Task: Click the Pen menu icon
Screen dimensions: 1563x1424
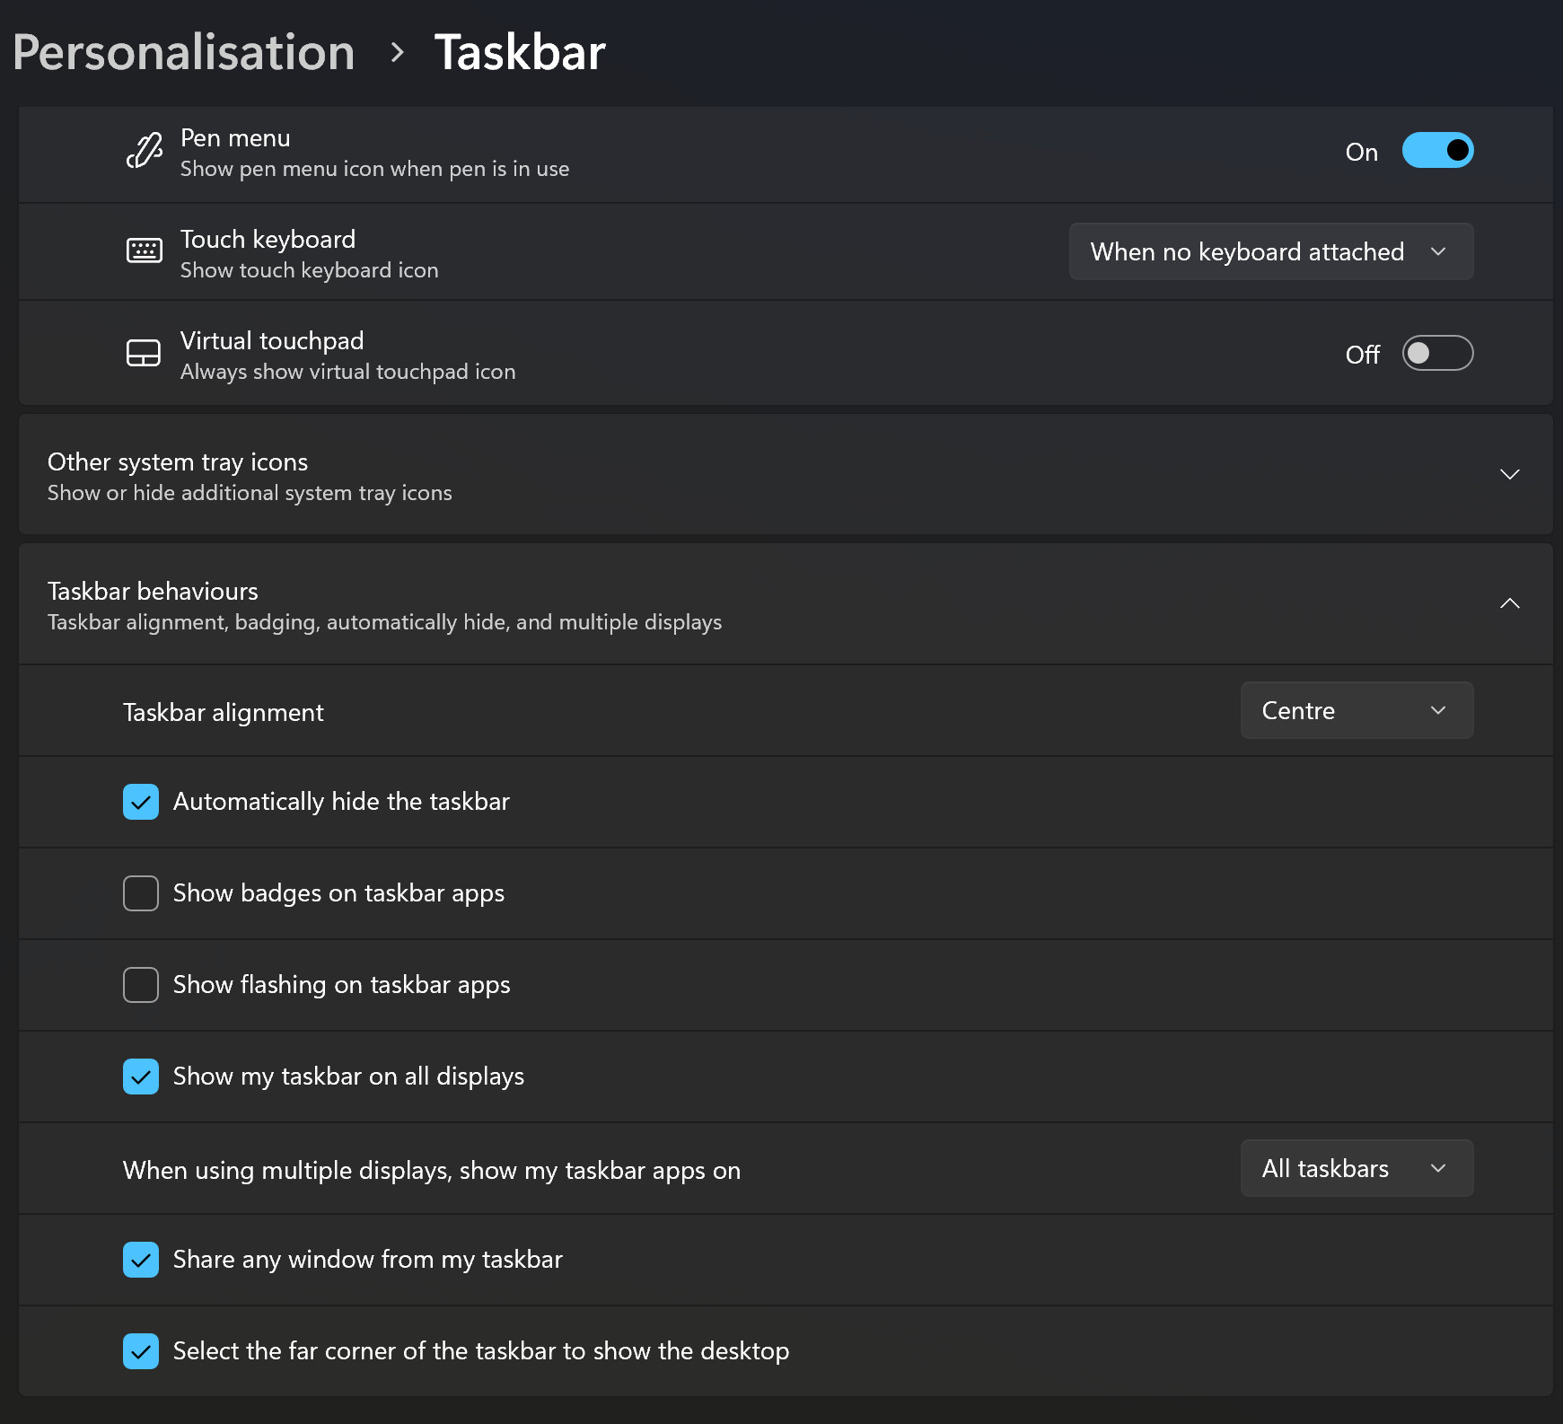Action: 143,151
